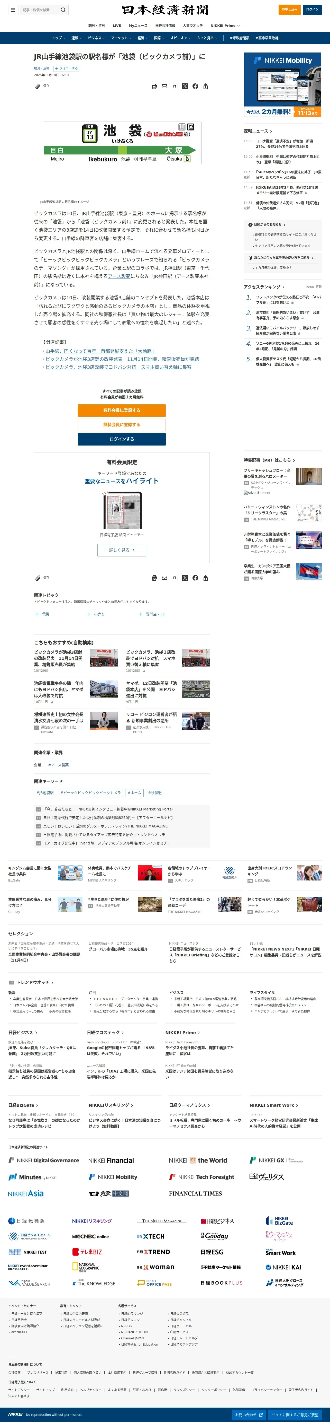Click the top note share icon

(x=175, y=86)
